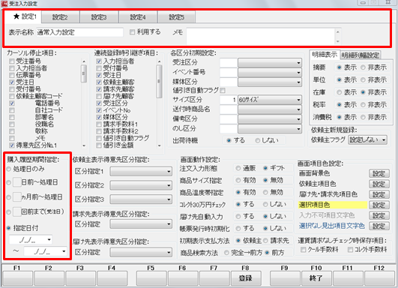398x288 pixels.
Task: Open the end date picker after ～
Action: (x=64, y=251)
